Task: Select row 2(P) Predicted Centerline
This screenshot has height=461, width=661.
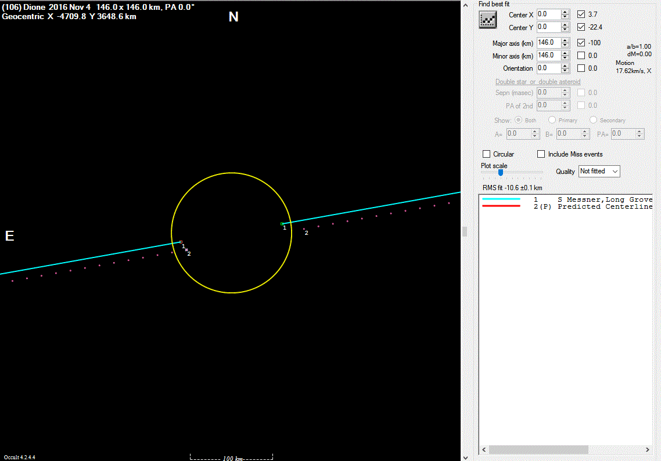Action: pyautogui.click(x=566, y=206)
